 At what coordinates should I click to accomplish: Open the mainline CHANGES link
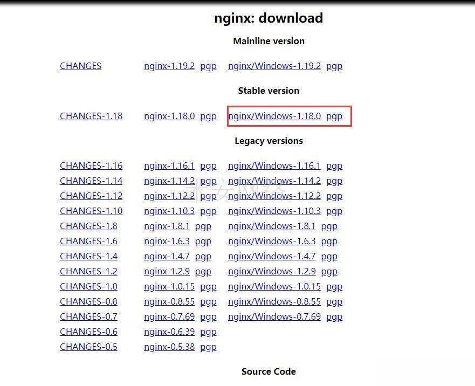80,66
